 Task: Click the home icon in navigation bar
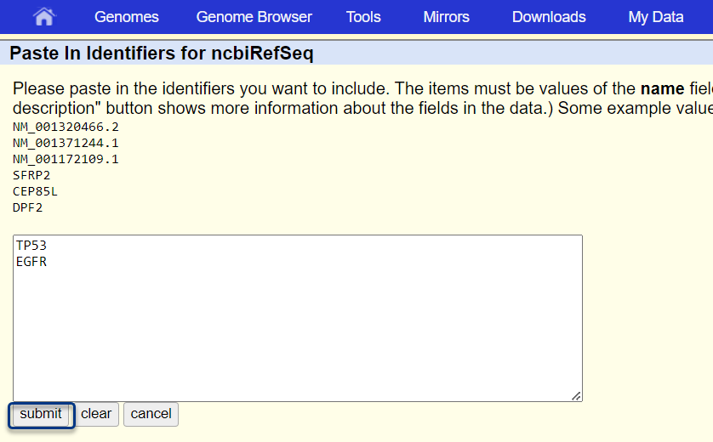pyautogui.click(x=43, y=17)
